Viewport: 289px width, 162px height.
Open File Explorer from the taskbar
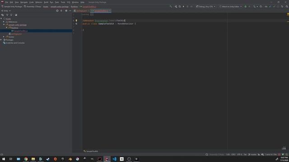pos(33,159)
